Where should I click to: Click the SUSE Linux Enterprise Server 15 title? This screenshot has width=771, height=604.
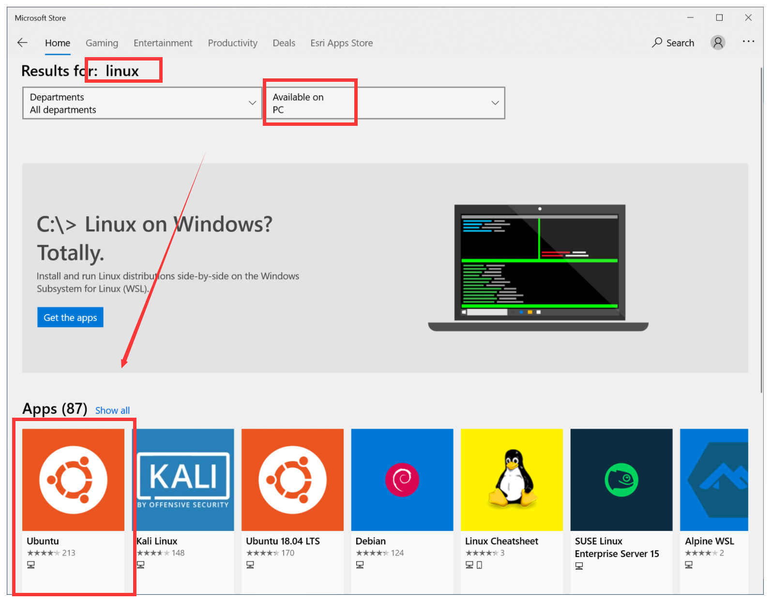617,547
